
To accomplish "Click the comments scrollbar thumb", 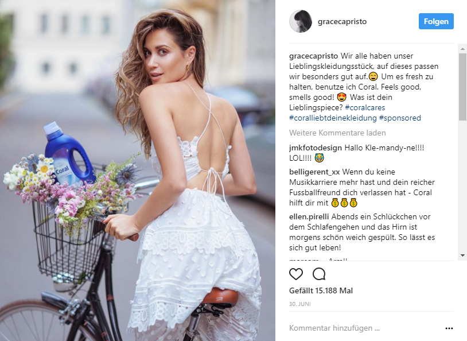I will point(462,87).
